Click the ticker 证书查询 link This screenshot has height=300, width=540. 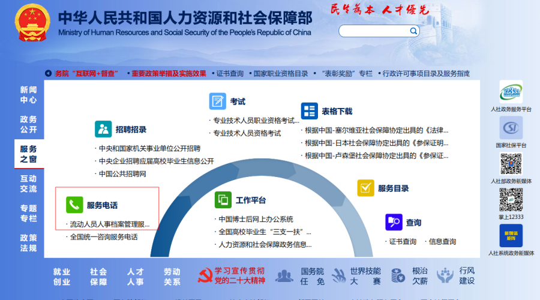(x=230, y=73)
